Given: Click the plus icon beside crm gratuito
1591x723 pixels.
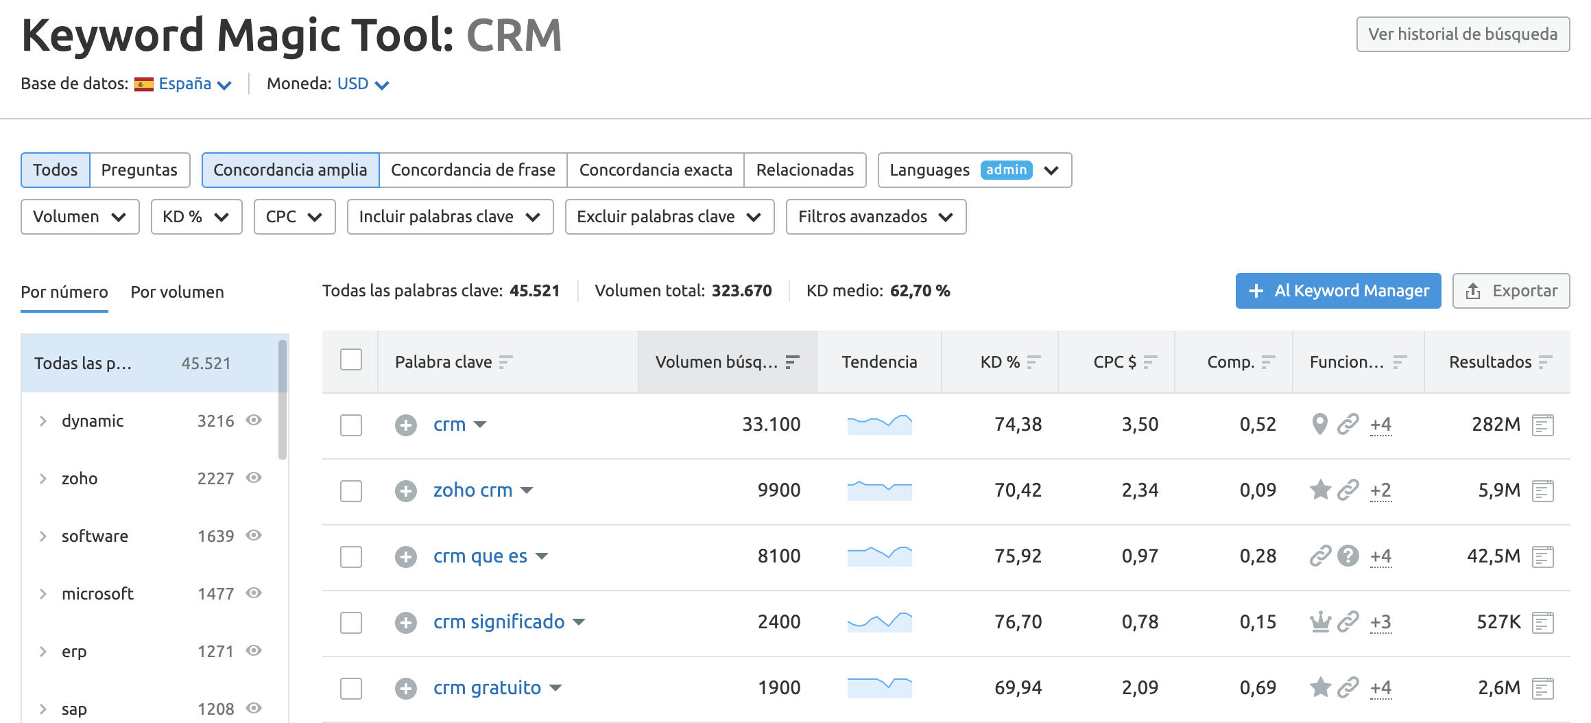Looking at the screenshot, I should pos(405,689).
